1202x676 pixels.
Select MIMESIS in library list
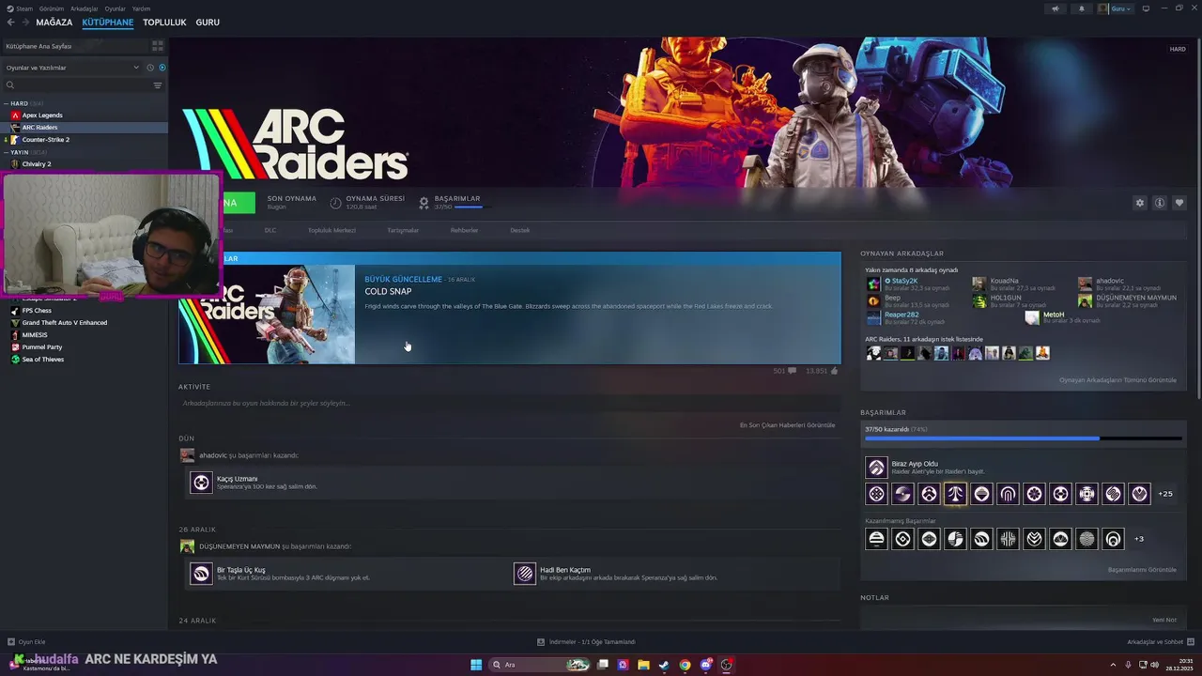[x=35, y=335]
